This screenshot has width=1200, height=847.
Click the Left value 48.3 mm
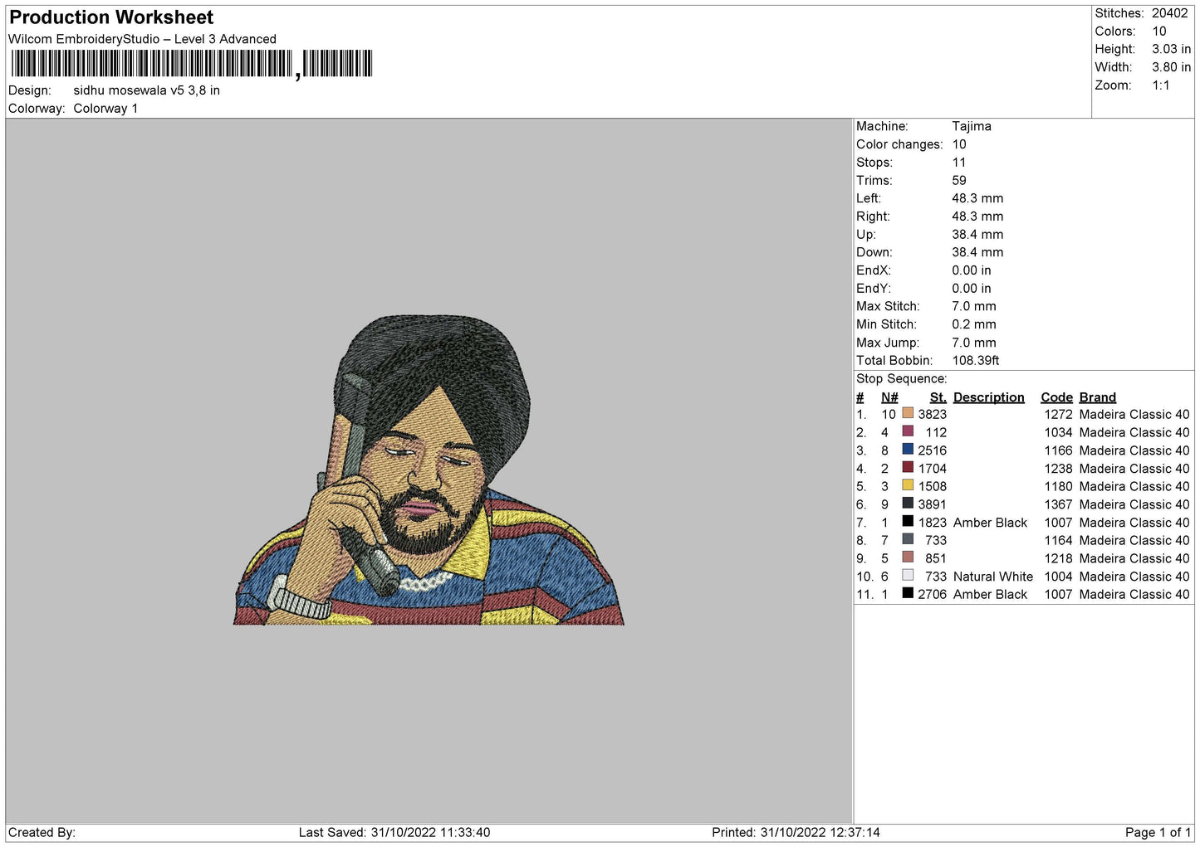click(977, 198)
